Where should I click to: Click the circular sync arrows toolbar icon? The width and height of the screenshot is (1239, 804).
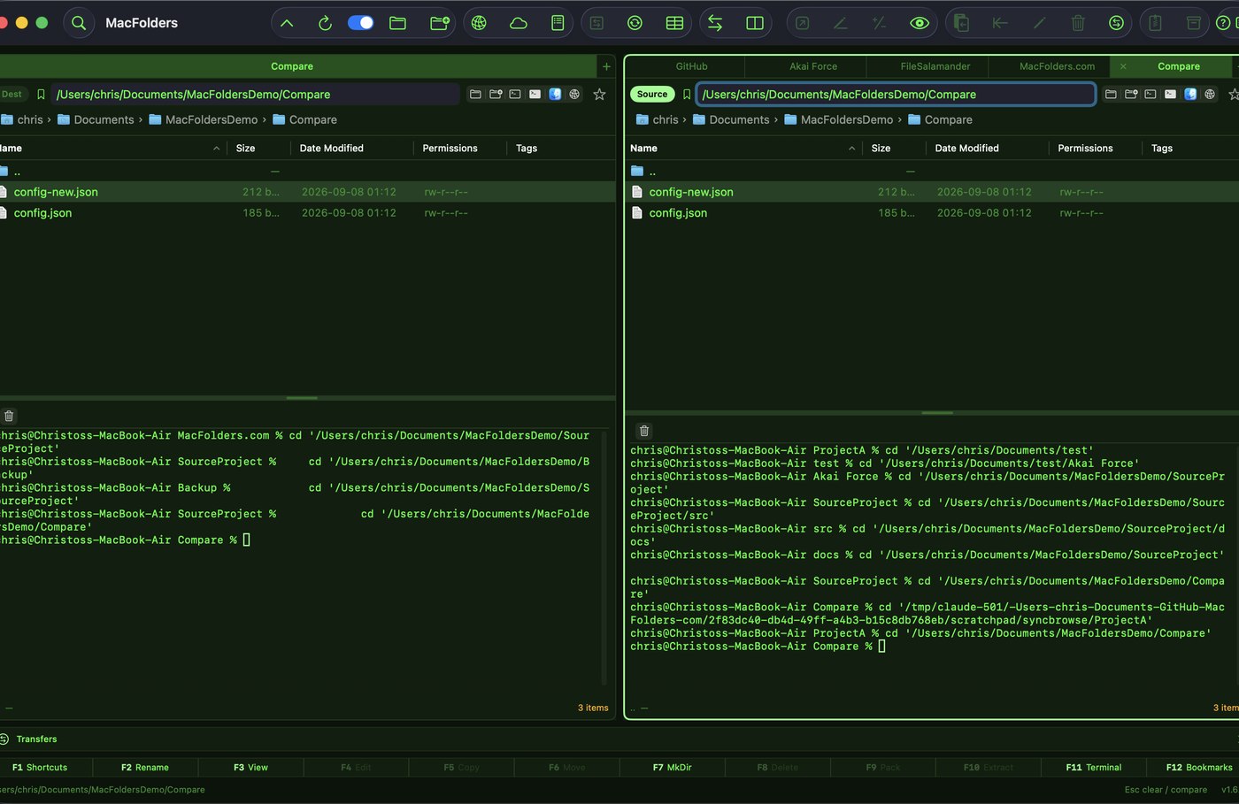point(635,23)
